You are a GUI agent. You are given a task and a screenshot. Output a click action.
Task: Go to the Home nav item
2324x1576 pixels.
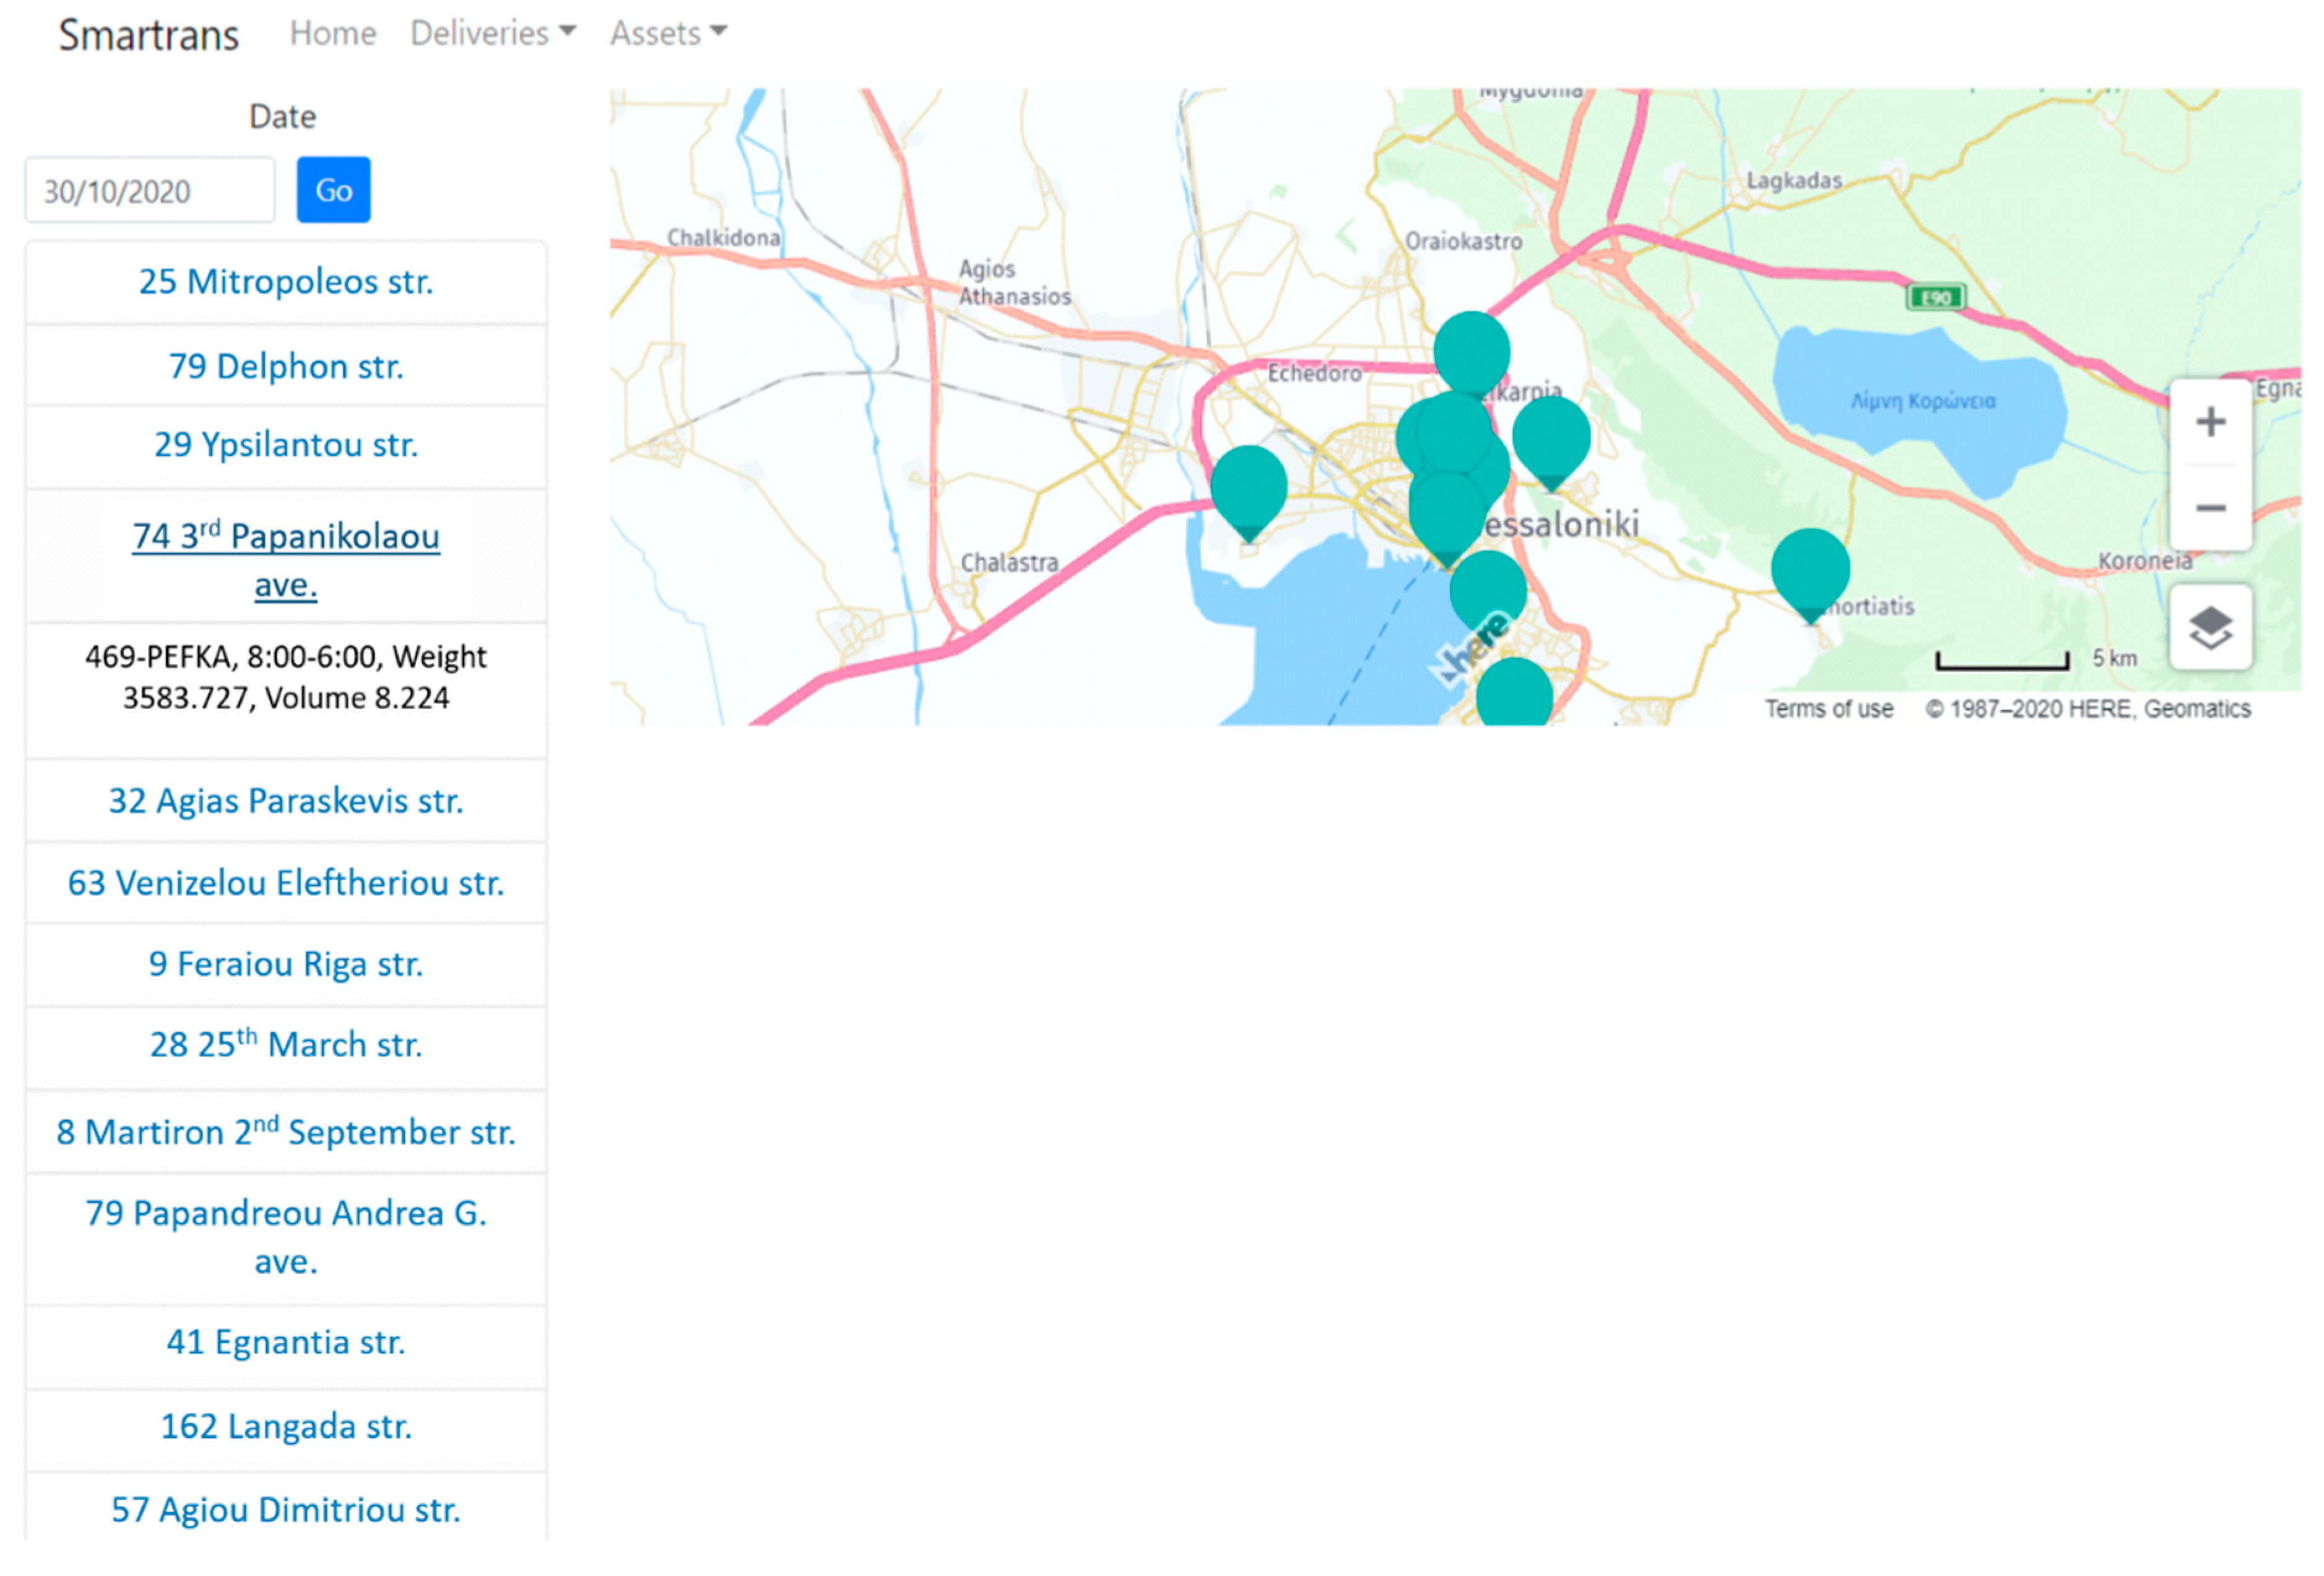(333, 33)
